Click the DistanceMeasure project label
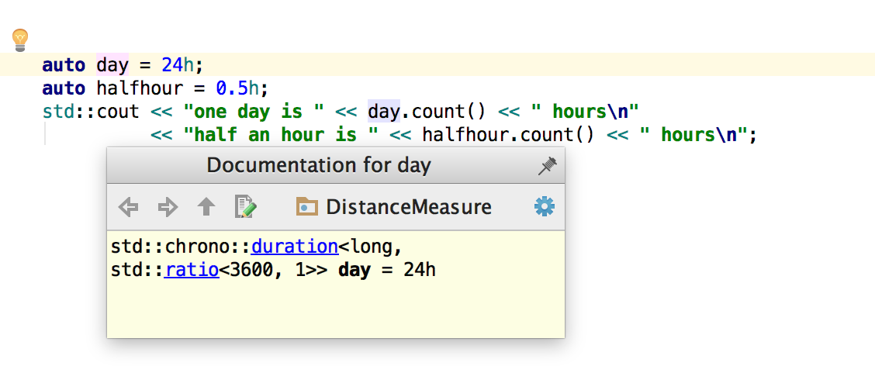This screenshot has height=366, width=875. click(409, 207)
